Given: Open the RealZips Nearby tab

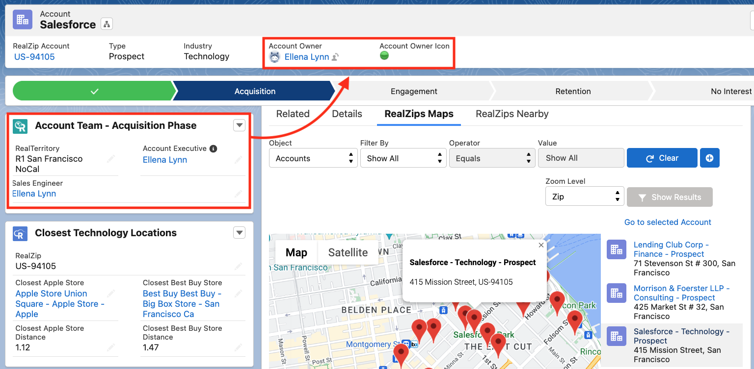Looking at the screenshot, I should (512, 114).
